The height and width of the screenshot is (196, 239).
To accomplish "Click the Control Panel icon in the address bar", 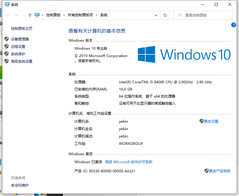I will tap(37, 15).
